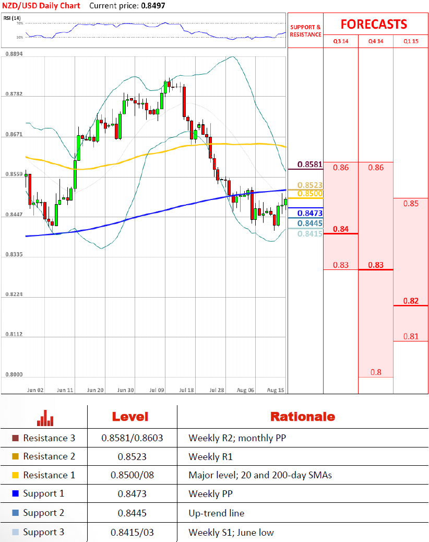Click the 0.8 value in Q4 14 column
This screenshot has width=429, height=542.
point(376,372)
